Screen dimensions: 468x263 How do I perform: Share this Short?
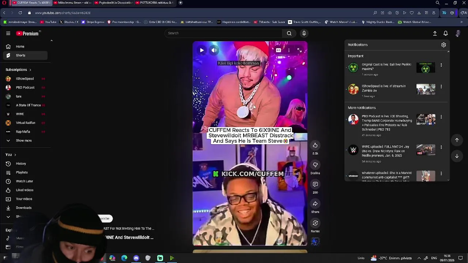click(x=315, y=203)
